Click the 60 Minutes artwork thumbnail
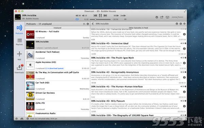 pos(30,34)
